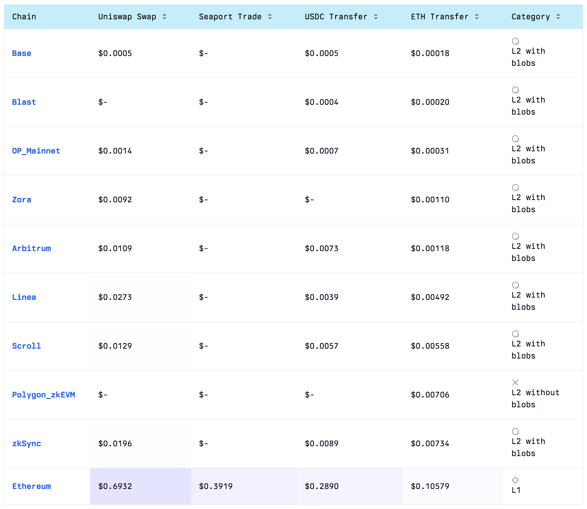The width and height of the screenshot is (587, 509).
Task: Open the Polygon_zkEVM chain link
Action: pyautogui.click(x=43, y=395)
